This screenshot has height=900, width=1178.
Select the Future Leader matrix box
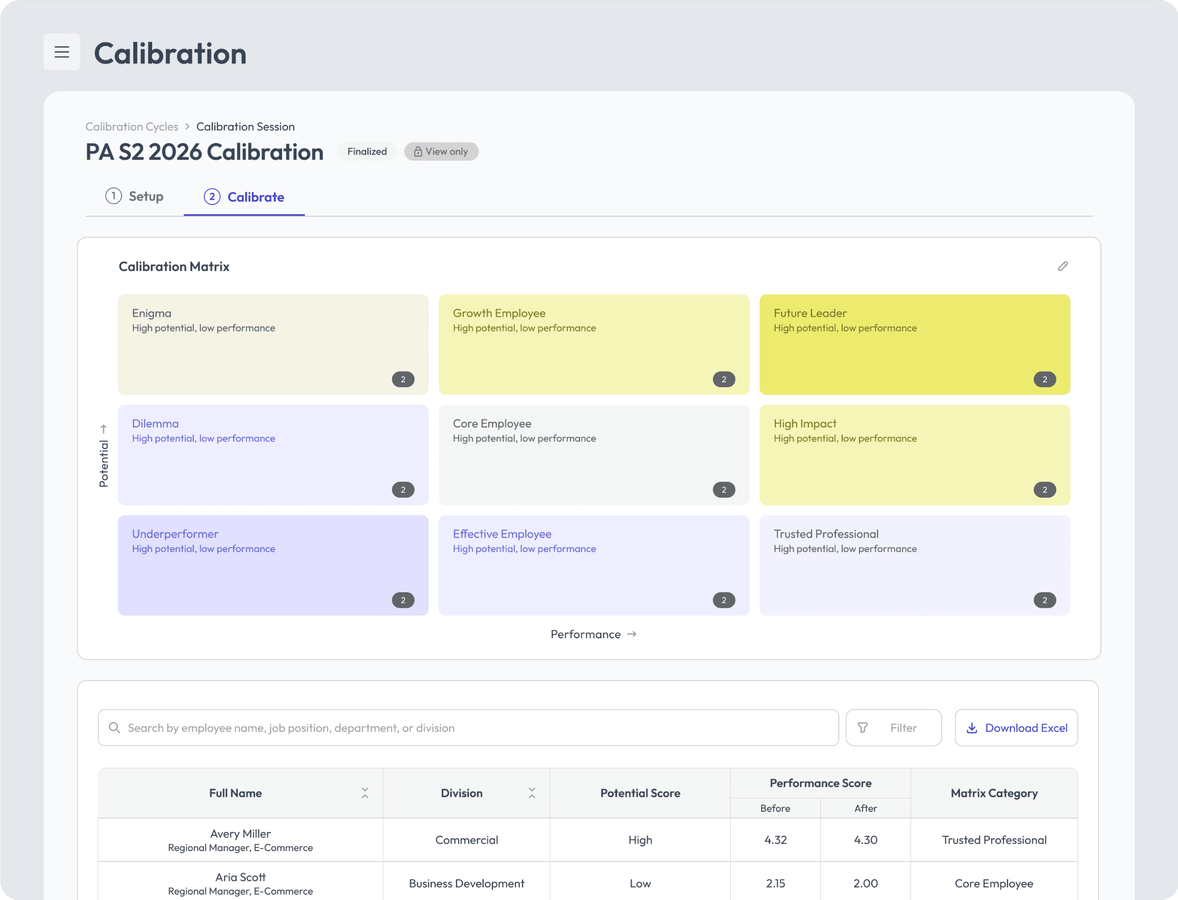point(915,345)
